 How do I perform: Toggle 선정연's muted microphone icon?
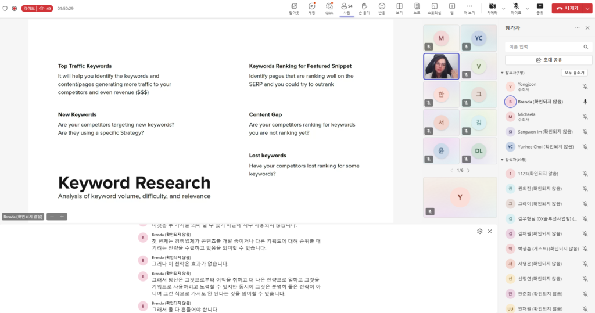585,279
